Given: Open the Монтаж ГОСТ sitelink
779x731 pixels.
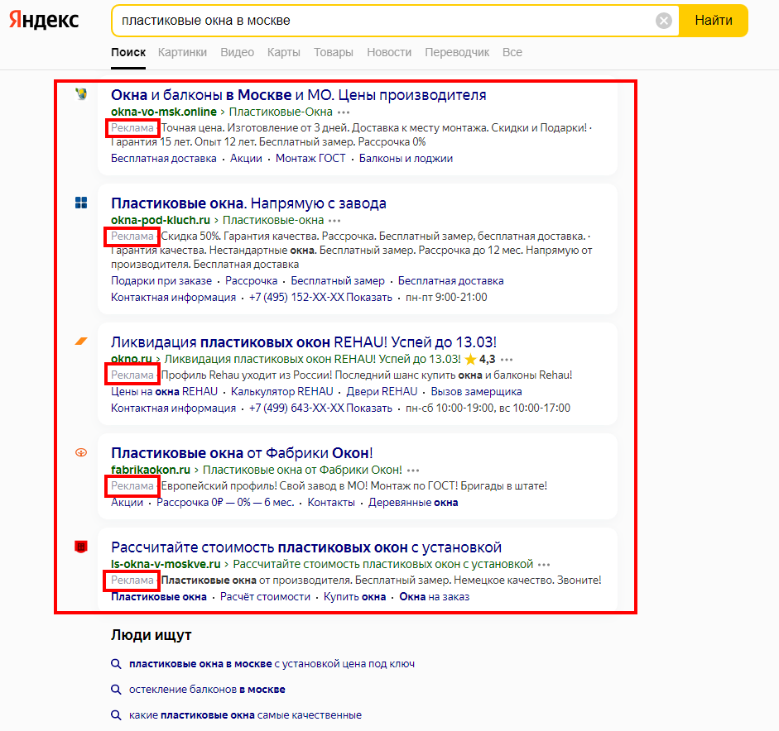Looking at the screenshot, I should [x=310, y=158].
